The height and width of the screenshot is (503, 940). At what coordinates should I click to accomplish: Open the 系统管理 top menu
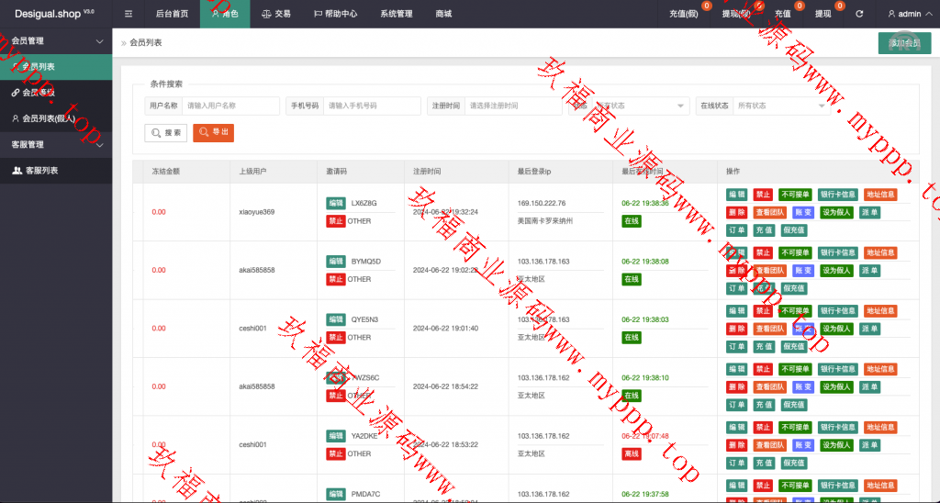(397, 14)
